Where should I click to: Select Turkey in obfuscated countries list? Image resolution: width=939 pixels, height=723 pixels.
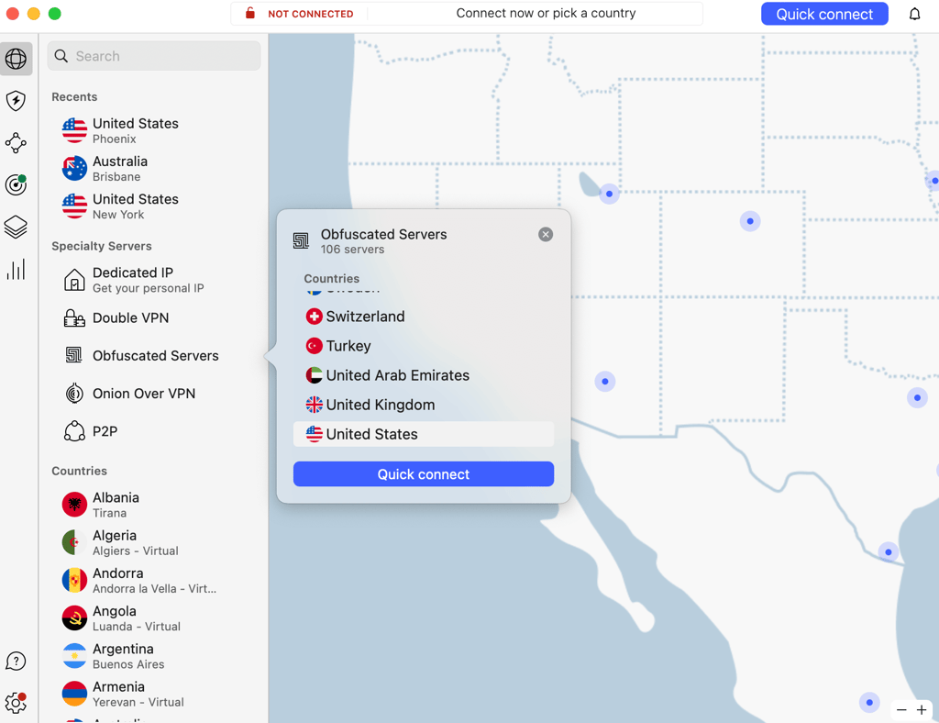[424, 346]
